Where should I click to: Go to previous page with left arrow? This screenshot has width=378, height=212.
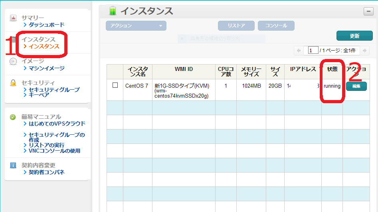pos(299,51)
